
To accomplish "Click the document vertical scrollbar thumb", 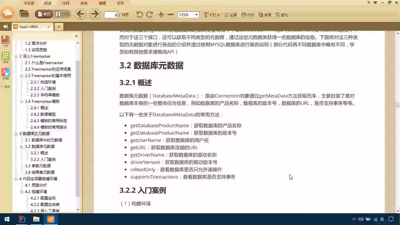I will point(398,105).
